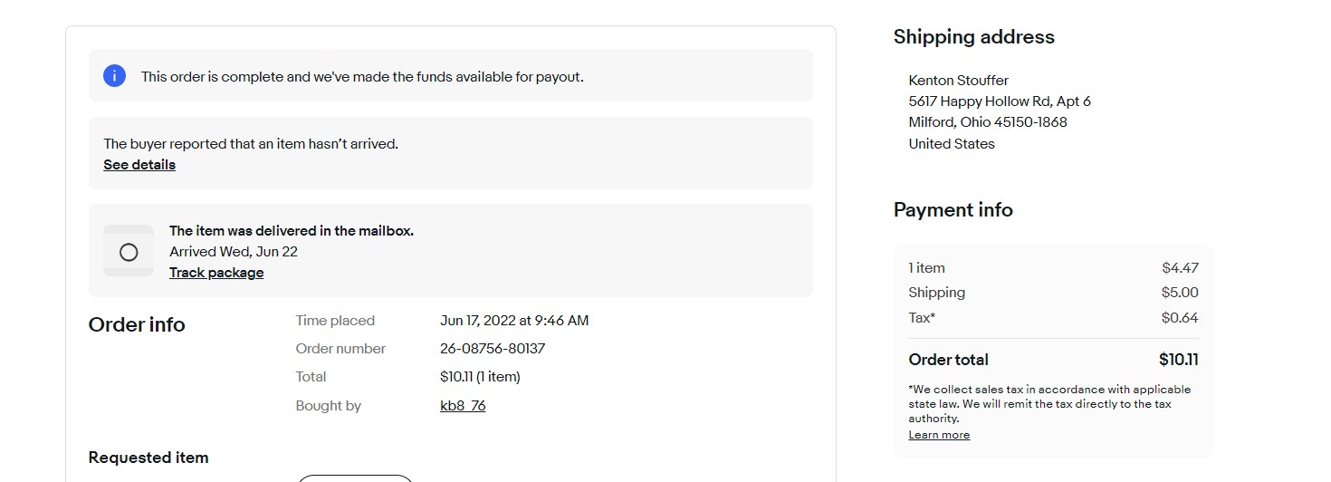Viewport: 1331px width, 482px height.
Task: Click the 1 item price $4.47
Action: point(1180,268)
